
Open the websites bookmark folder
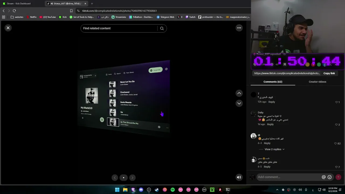(x=17, y=17)
